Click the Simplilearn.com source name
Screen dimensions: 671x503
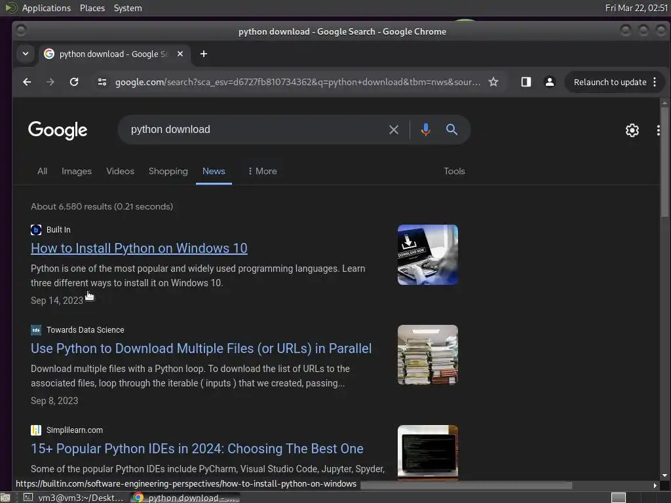tap(75, 430)
